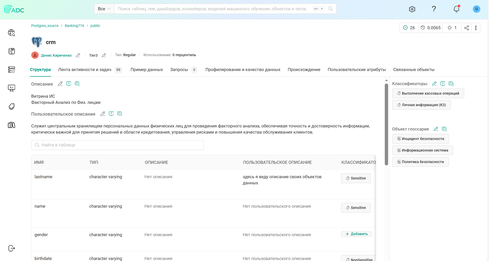This screenshot has width=489, height=261.
Task: Toggle NonSensitive classifier on birthdate column
Action: click(359, 259)
